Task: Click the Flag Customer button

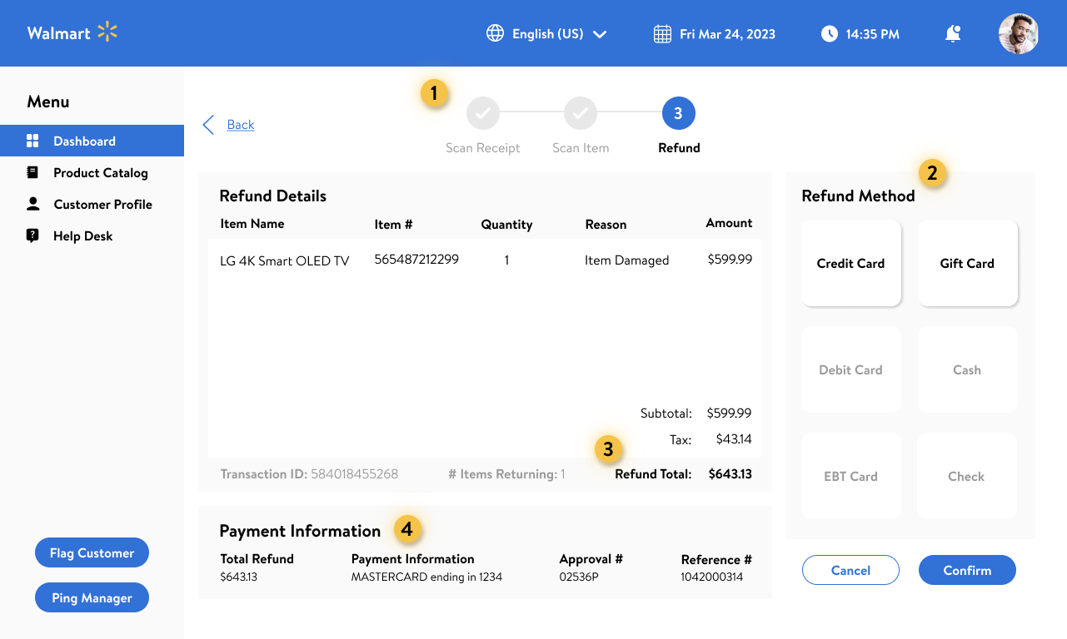Action: click(x=92, y=552)
